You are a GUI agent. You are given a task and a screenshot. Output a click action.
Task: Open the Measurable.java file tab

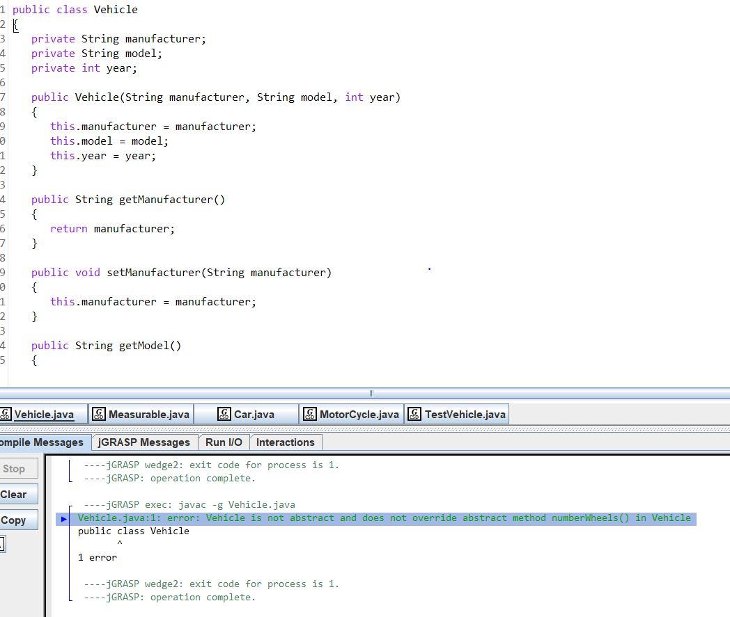point(148,414)
